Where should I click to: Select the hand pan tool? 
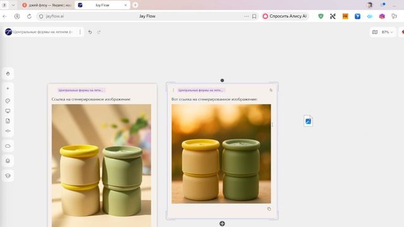(8, 74)
